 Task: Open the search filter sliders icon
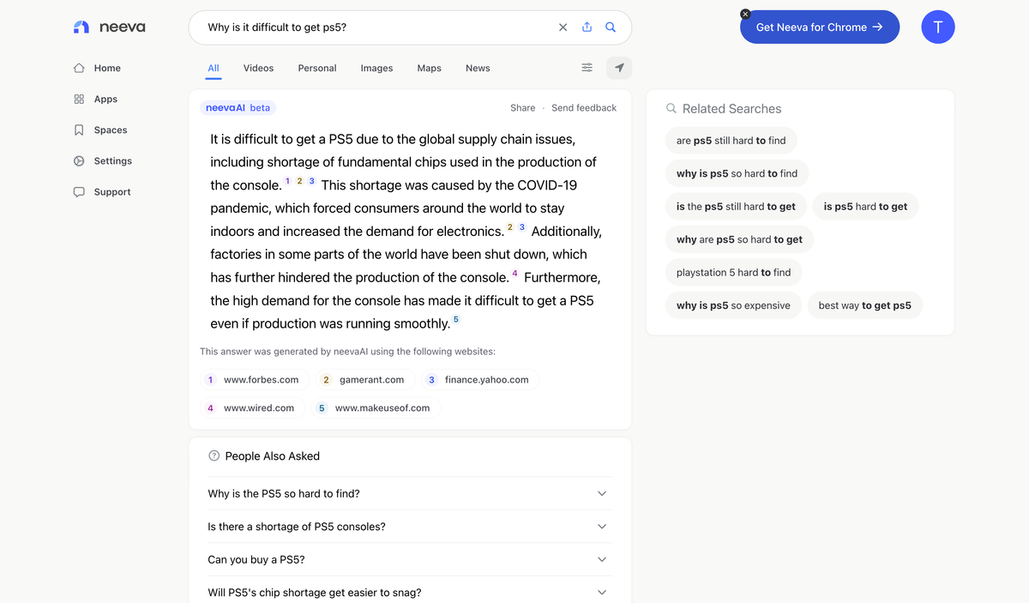587,68
